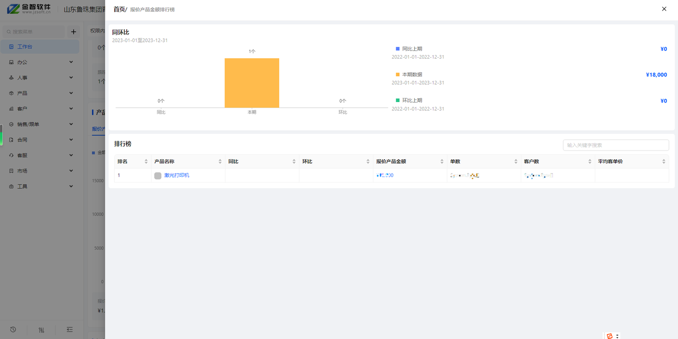Focus the 搜索菜单 sidebar search box
This screenshot has width=678, height=339.
click(x=34, y=32)
